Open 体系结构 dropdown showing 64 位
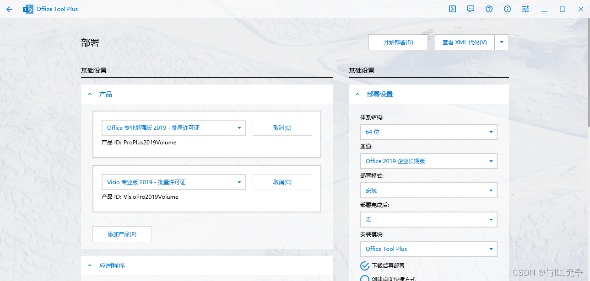 (429, 132)
